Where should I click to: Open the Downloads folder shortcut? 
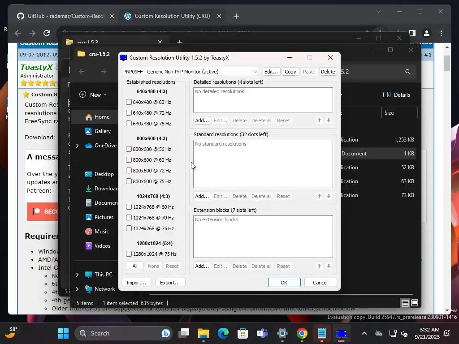[x=101, y=189]
